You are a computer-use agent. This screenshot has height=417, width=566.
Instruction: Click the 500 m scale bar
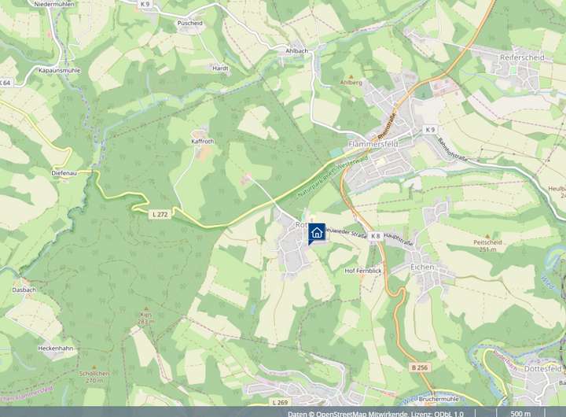pos(520,413)
